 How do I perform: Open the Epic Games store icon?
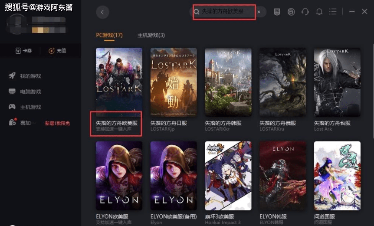(277, 12)
